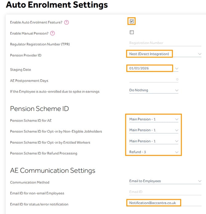Expand the Staging Date picker chevron

[176, 68]
